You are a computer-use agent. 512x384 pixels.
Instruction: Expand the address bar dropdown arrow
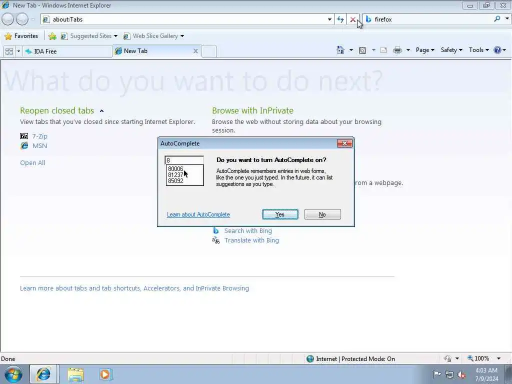[329, 19]
